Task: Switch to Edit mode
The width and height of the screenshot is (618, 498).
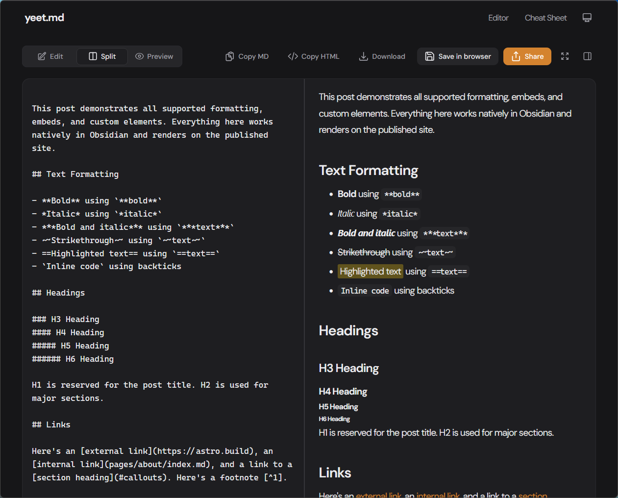Action: [x=50, y=56]
